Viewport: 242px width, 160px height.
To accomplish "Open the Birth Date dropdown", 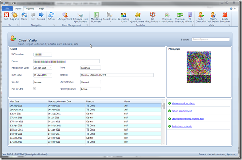I will click(x=50, y=75).
